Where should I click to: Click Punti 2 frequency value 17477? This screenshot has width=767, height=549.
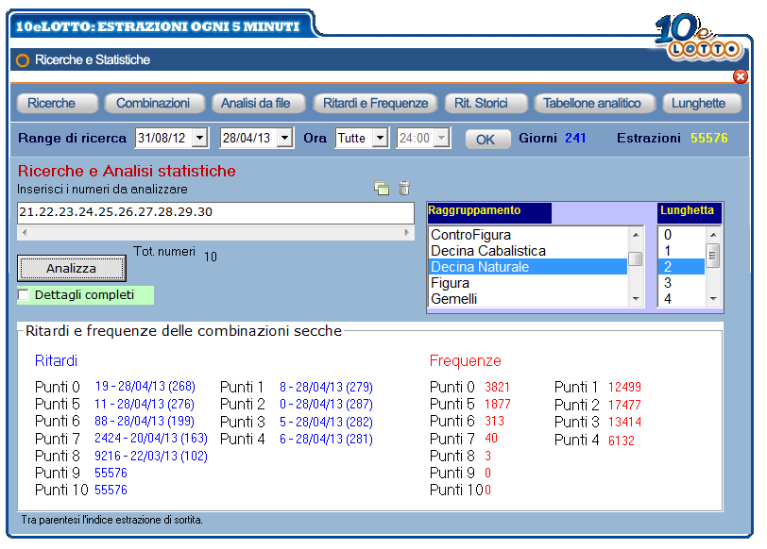tap(624, 406)
